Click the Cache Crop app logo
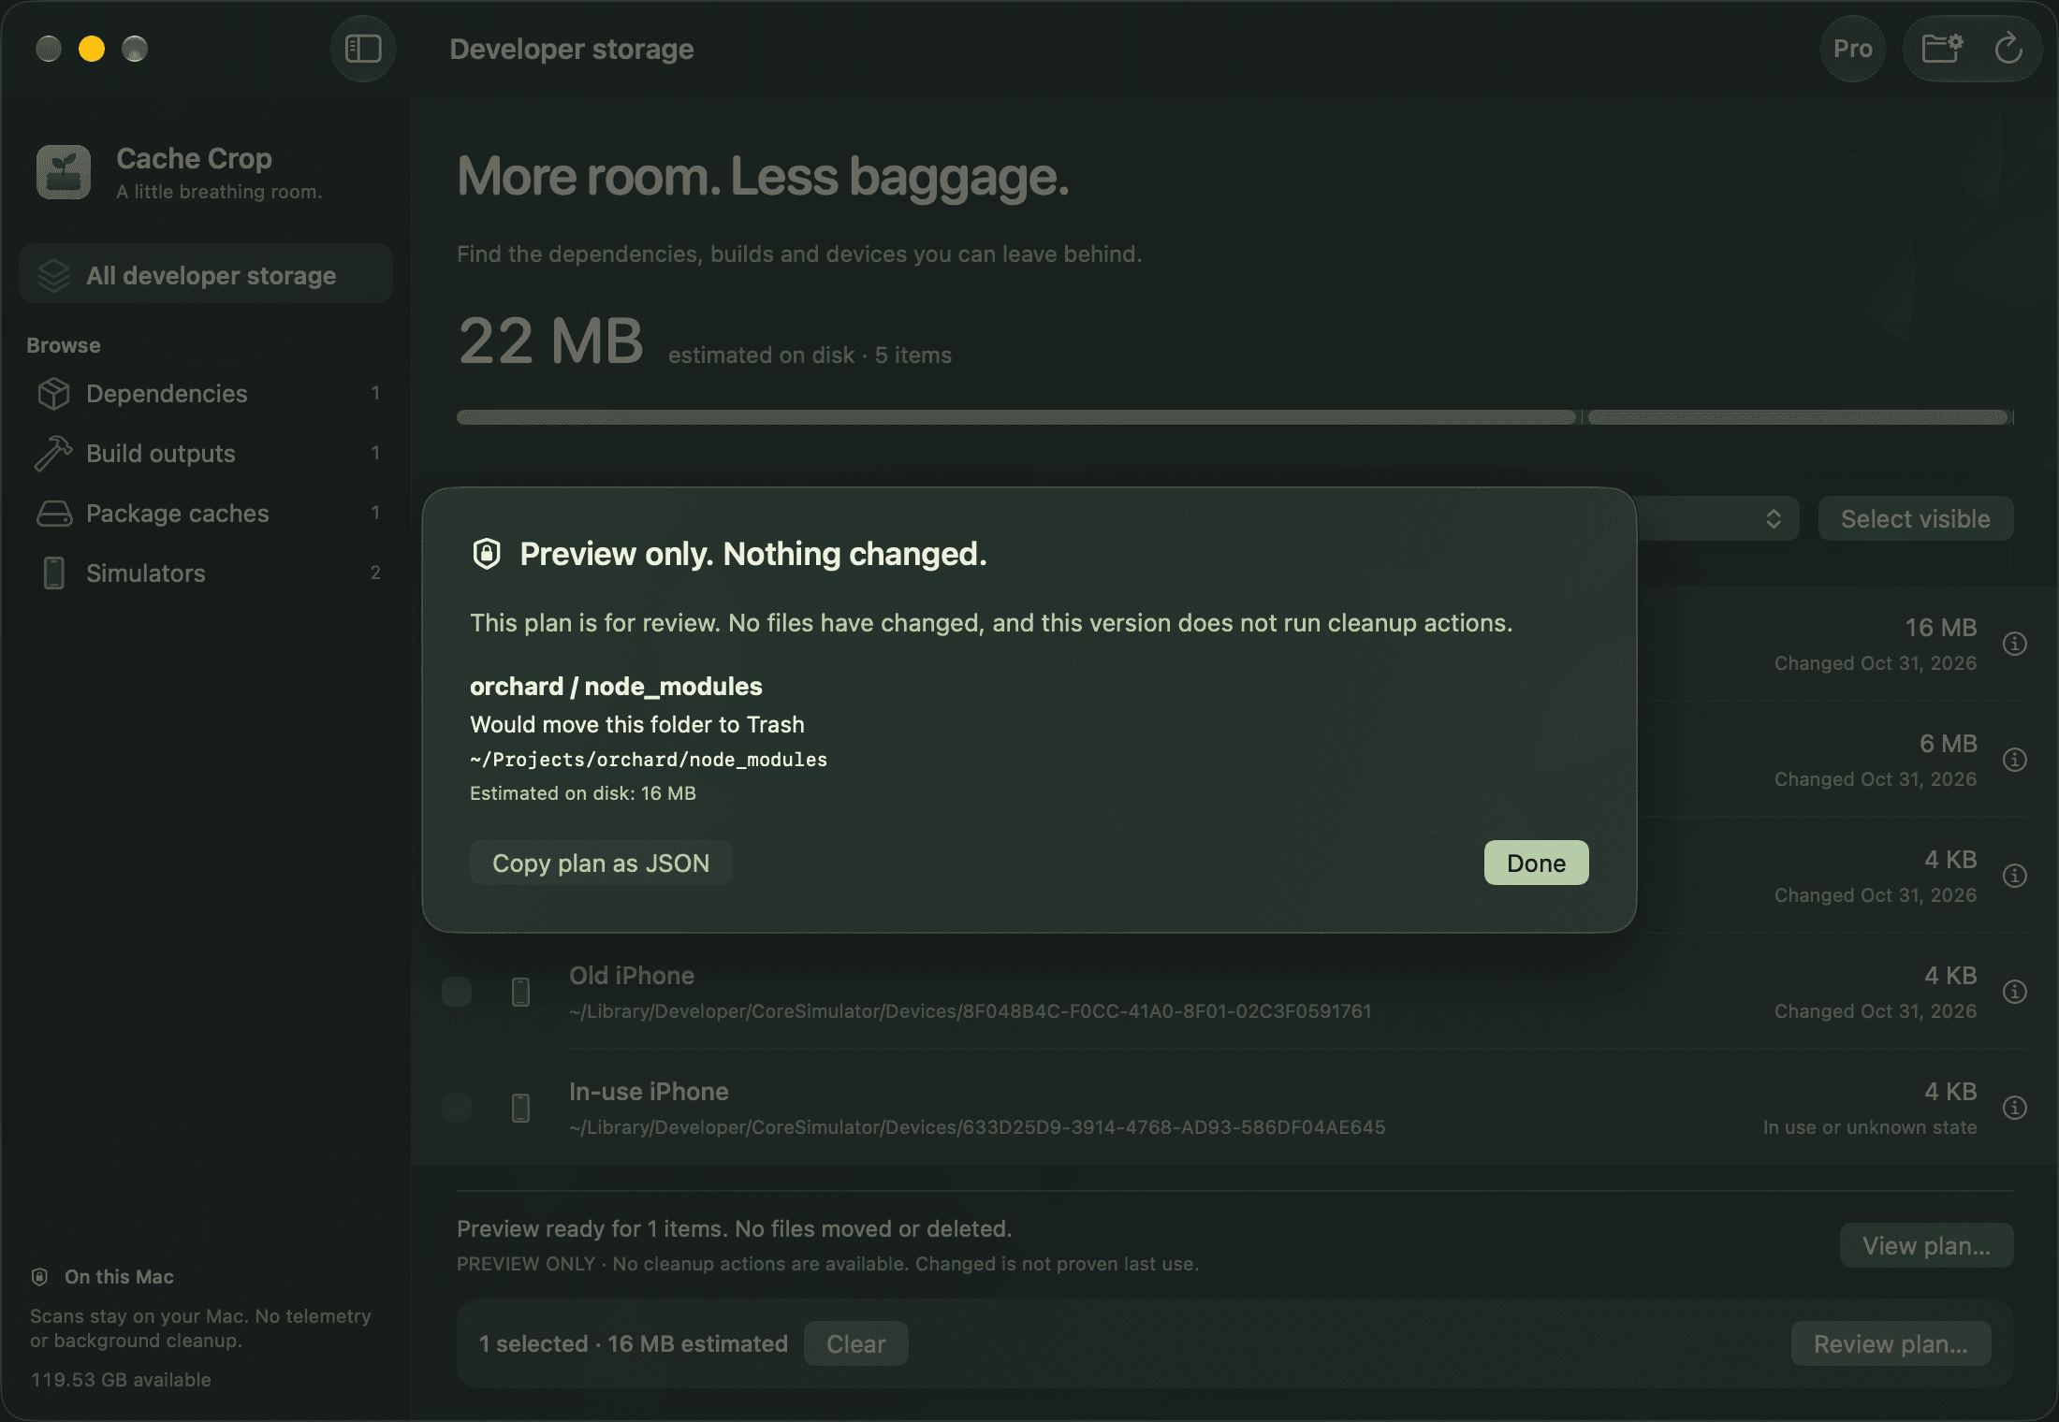The image size is (2059, 1422). click(64, 172)
